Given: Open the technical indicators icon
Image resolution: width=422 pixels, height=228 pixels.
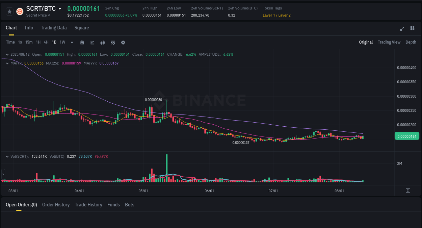Looking at the screenshot, I should click(102, 42).
